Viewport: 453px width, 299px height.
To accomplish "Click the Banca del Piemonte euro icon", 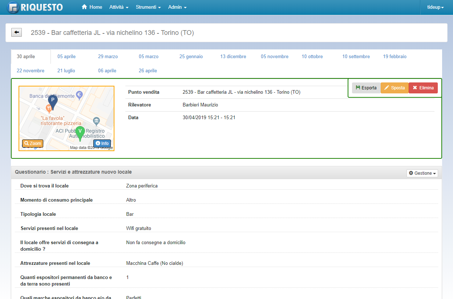I will 79,96.
